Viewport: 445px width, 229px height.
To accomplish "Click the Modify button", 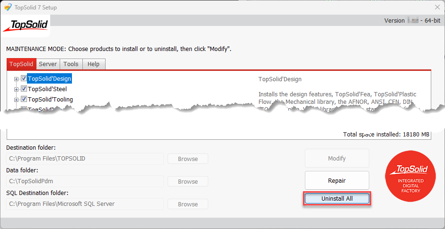I will (337, 158).
